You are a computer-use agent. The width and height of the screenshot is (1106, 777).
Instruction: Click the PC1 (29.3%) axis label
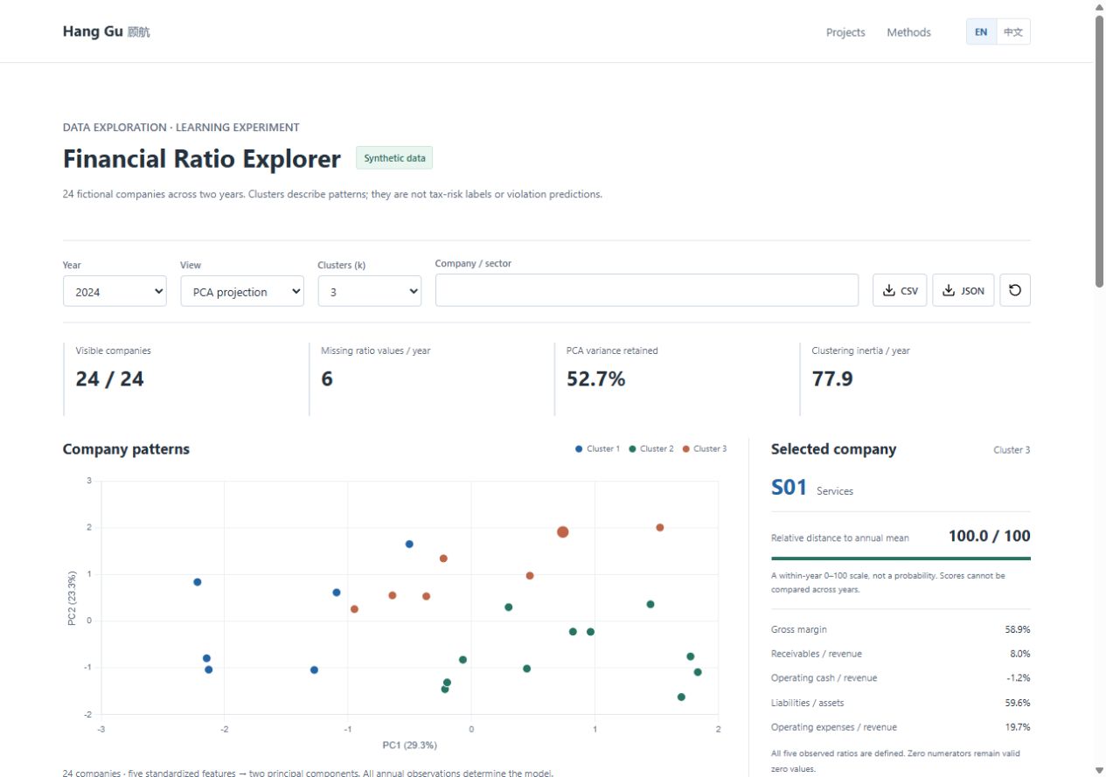point(409,746)
